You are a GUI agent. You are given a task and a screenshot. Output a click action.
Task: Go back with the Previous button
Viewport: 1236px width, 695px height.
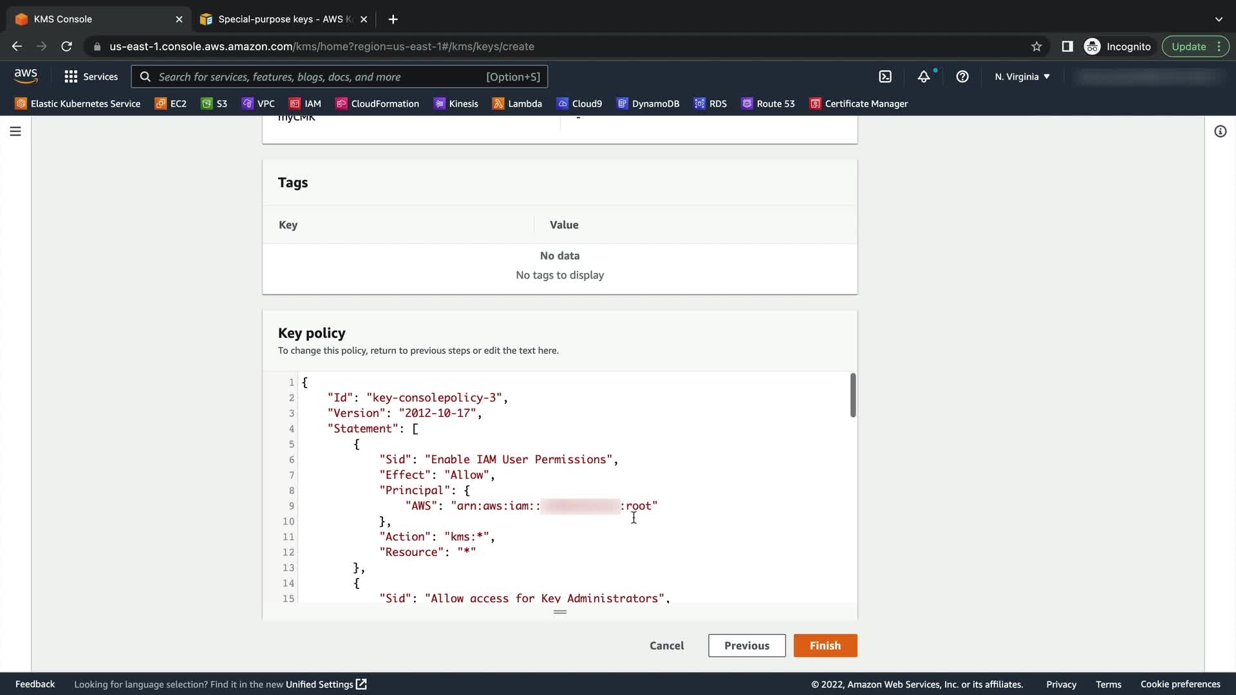pyautogui.click(x=747, y=645)
